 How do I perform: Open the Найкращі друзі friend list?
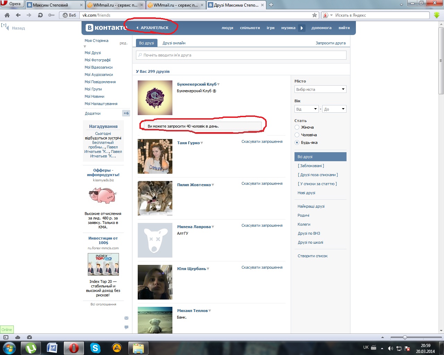[x=311, y=206]
